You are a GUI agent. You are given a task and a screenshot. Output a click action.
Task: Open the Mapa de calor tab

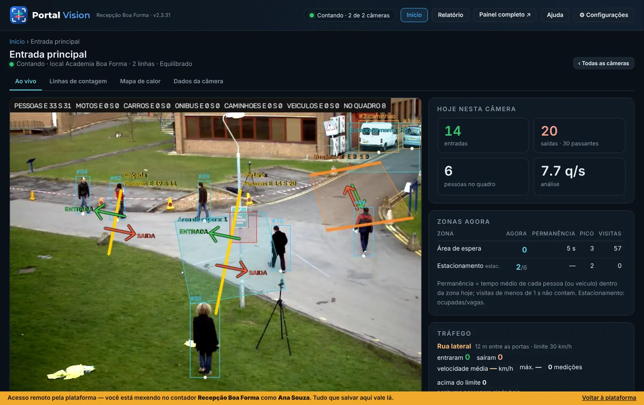[140, 81]
